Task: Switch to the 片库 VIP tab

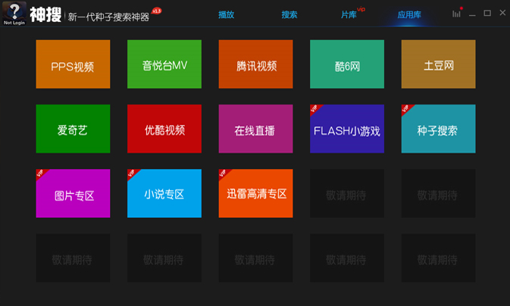Action: [349, 14]
